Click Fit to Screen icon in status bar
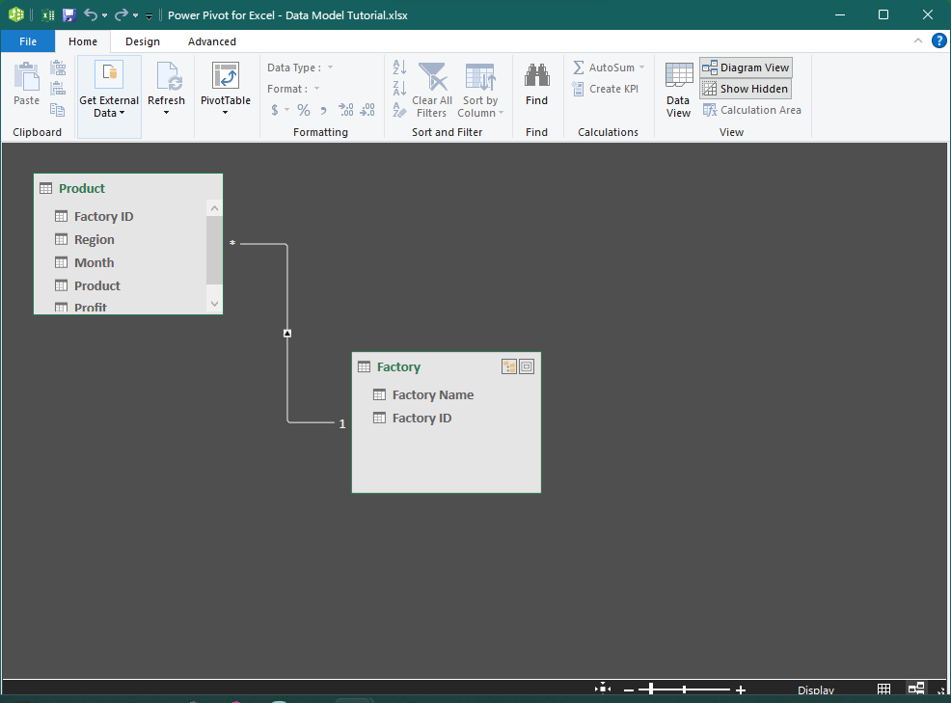The image size is (951, 703). [x=603, y=689]
